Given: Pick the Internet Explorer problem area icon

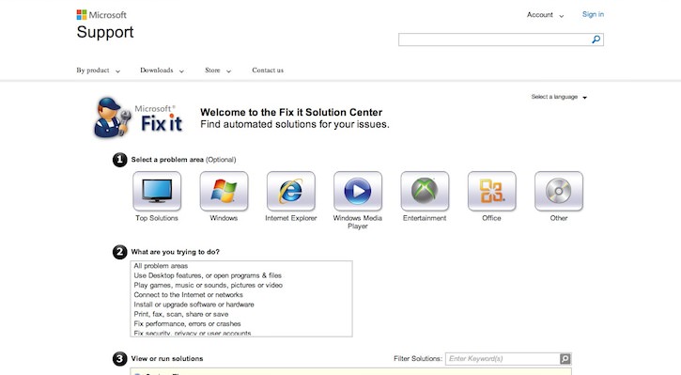Looking at the screenshot, I should (290, 191).
